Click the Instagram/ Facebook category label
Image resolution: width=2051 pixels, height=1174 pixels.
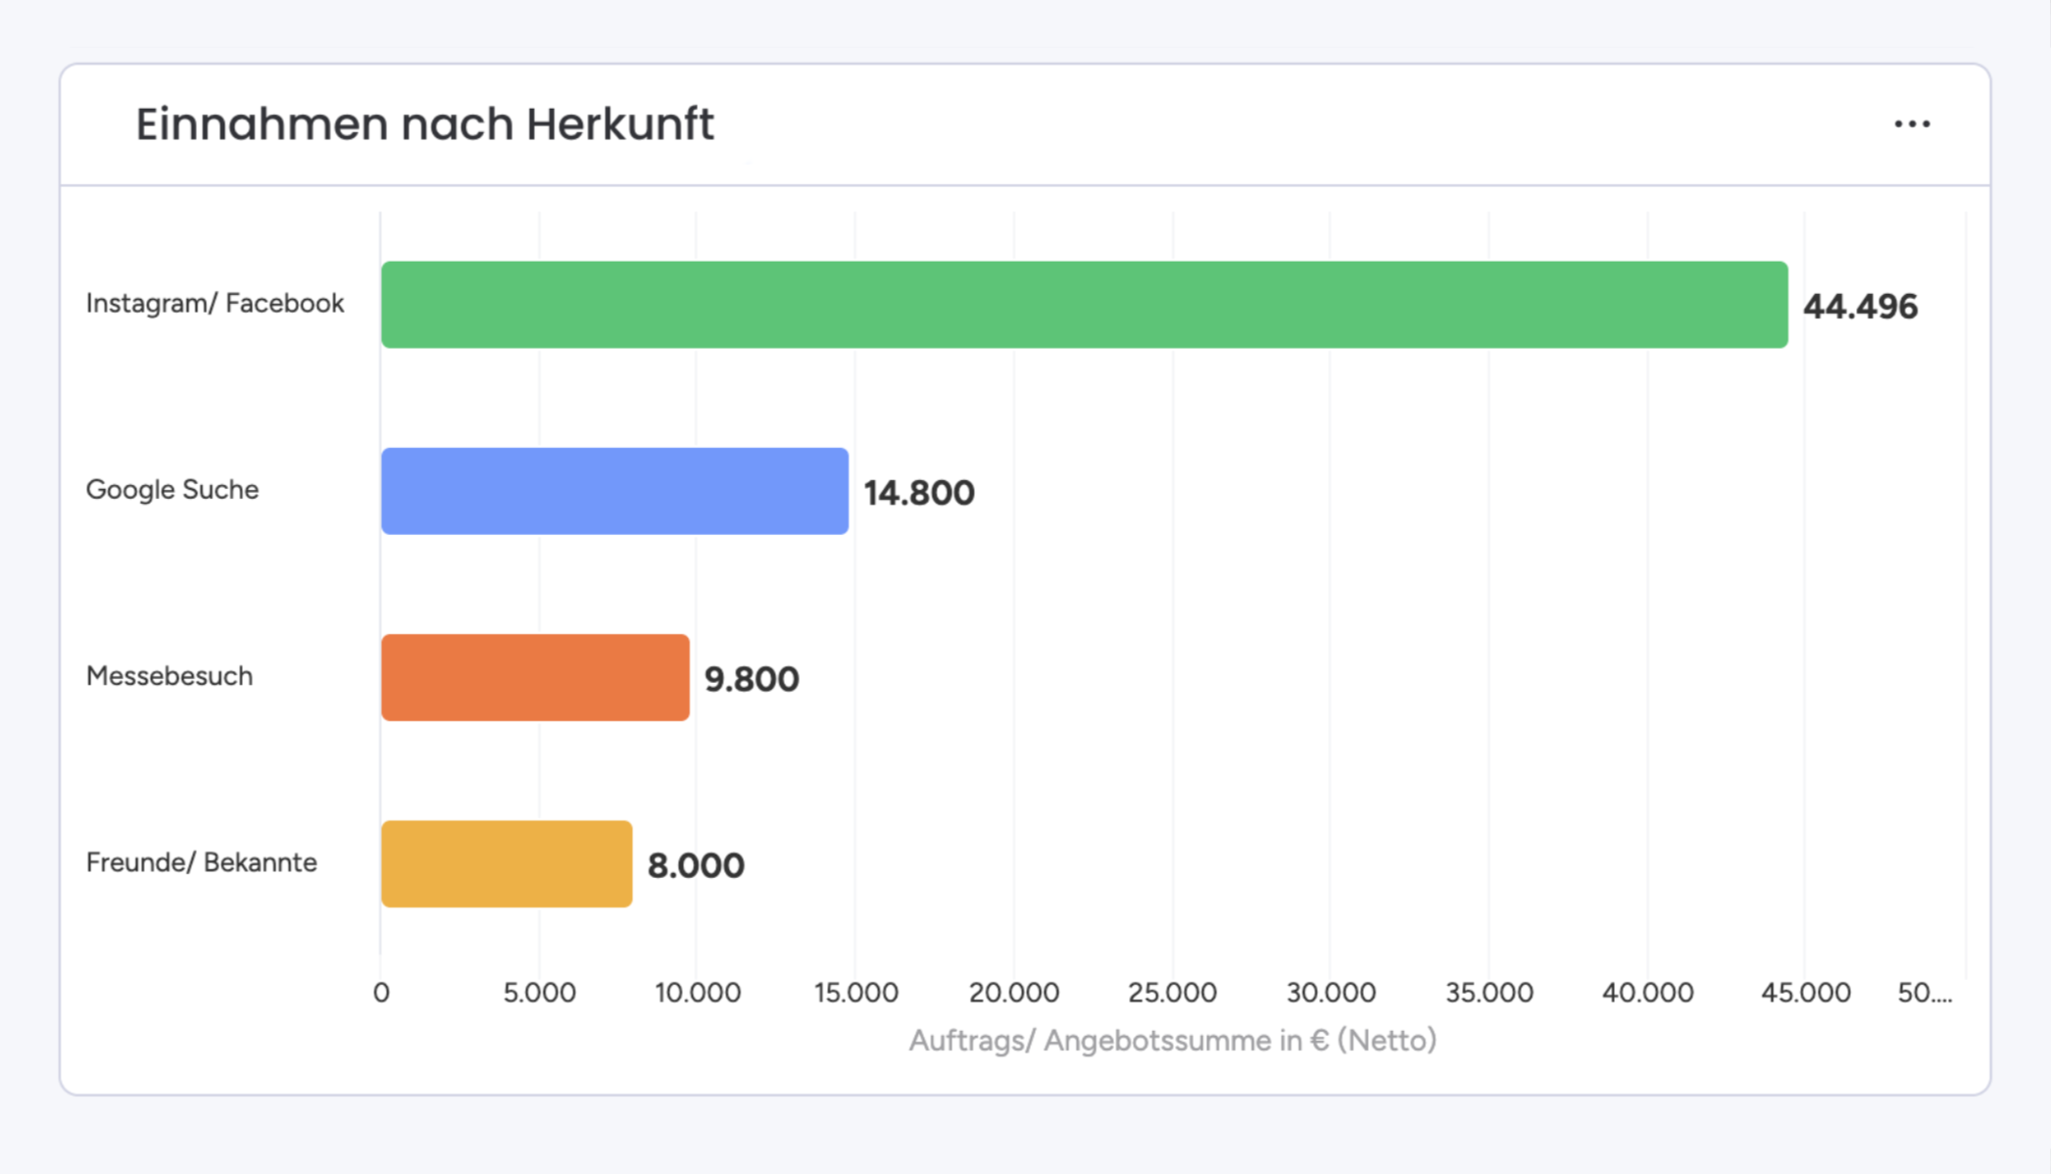[216, 303]
